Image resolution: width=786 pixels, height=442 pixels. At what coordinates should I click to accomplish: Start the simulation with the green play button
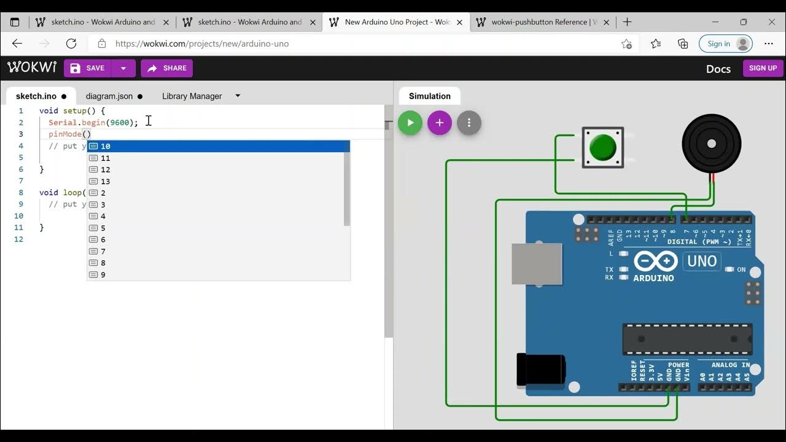410,123
